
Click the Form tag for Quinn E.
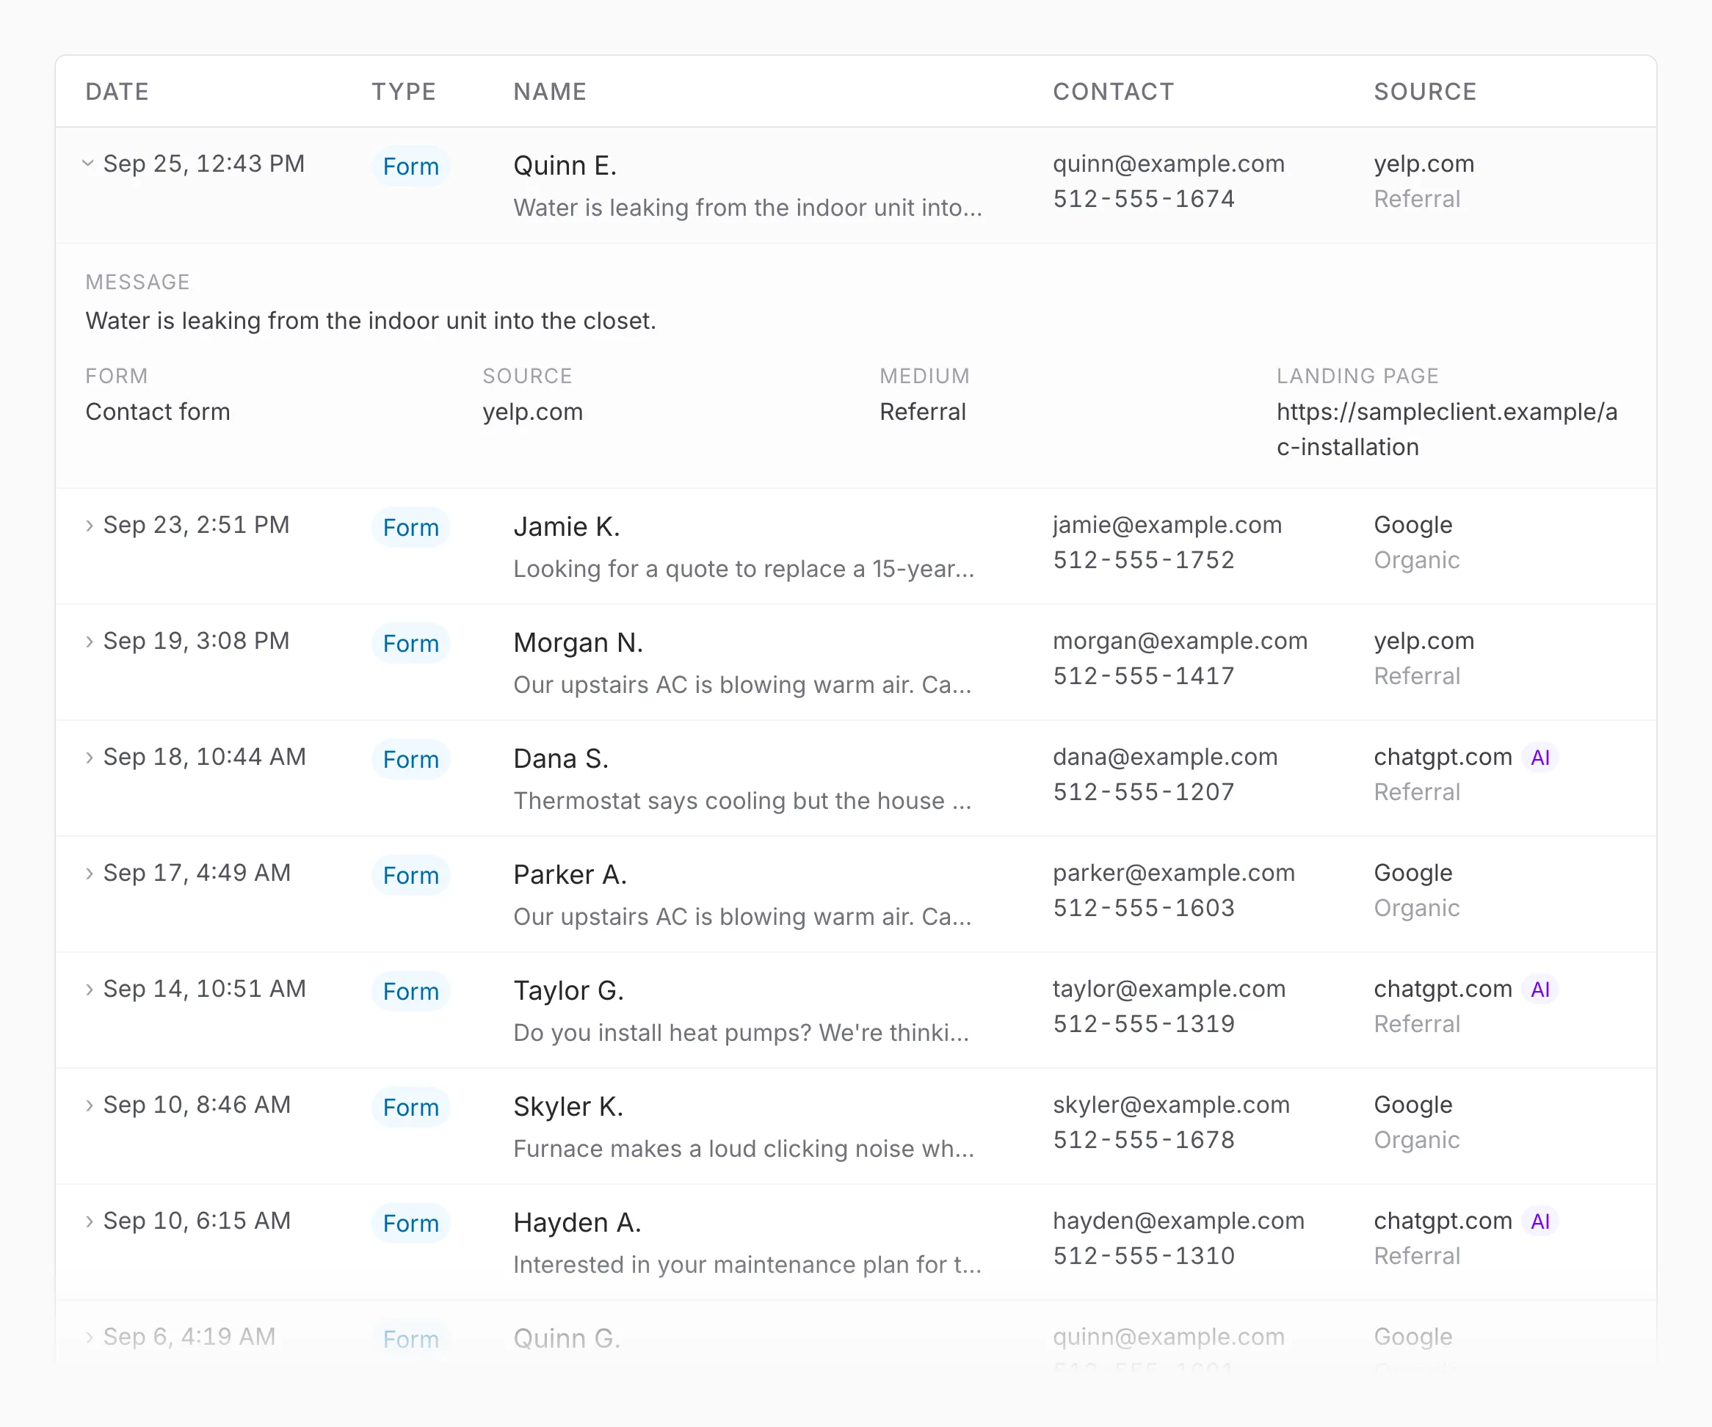[x=411, y=166]
